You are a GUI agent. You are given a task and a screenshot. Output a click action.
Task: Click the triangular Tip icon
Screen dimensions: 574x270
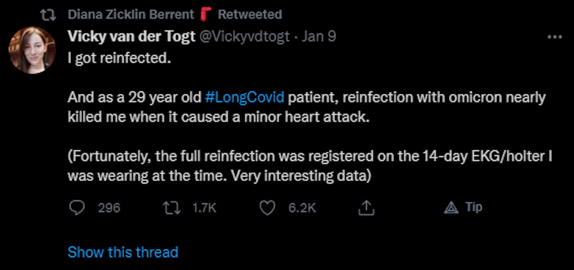click(451, 208)
